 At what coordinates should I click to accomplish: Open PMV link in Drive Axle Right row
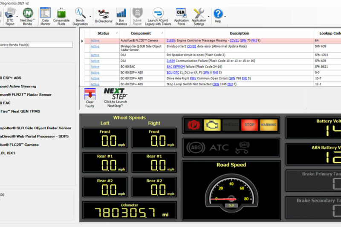[x=193, y=79]
